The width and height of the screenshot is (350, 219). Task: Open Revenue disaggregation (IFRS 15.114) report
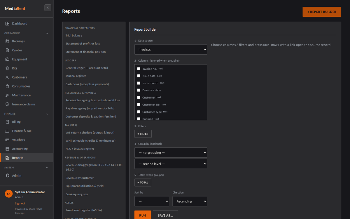94,167
